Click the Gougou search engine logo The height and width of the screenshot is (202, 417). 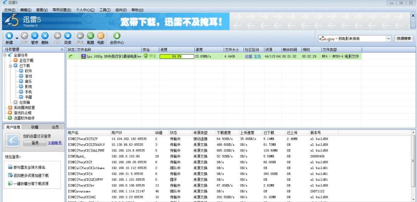[327, 39]
